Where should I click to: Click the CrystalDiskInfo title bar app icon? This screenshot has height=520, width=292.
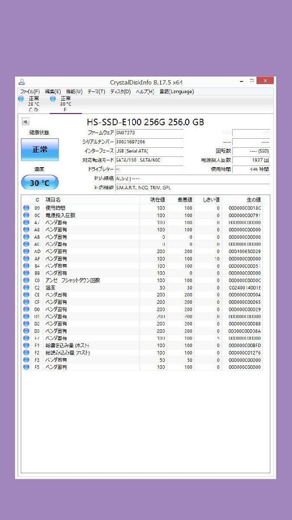[x=22, y=82]
